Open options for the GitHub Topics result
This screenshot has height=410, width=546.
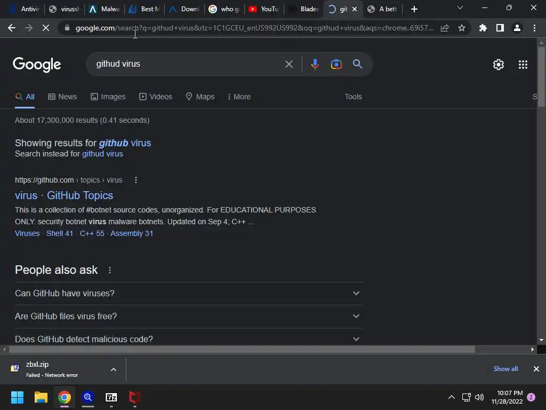click(136, 180)
